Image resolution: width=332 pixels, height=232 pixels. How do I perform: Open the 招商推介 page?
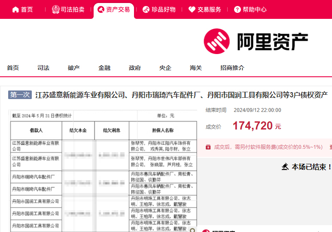click(x=232, y=68)
